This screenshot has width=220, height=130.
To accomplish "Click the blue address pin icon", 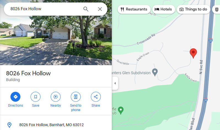I will [x=9, y=125].
